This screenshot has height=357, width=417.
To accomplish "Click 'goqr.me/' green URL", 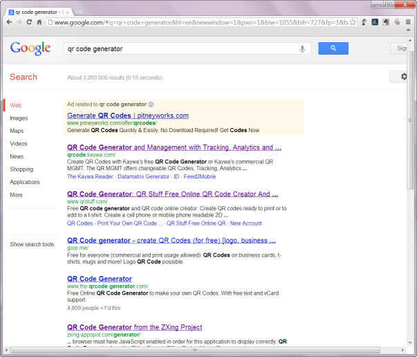I will (77, 248).
